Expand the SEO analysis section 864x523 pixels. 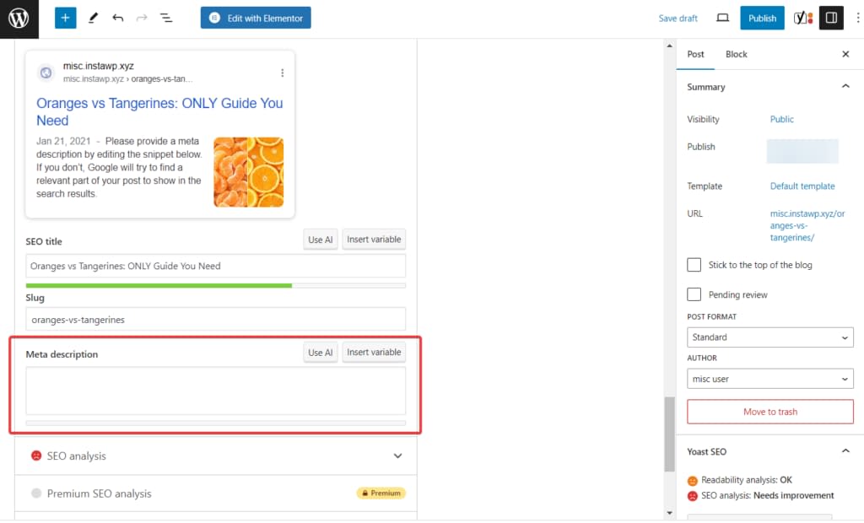[397, 455]
